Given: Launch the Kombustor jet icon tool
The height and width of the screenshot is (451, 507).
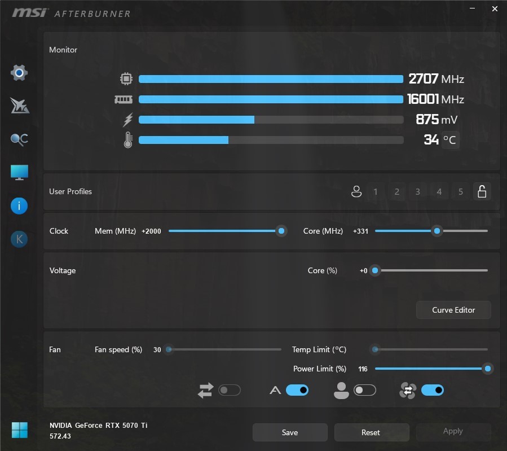Looking at the screenshot, I should (x=19, y=106).
